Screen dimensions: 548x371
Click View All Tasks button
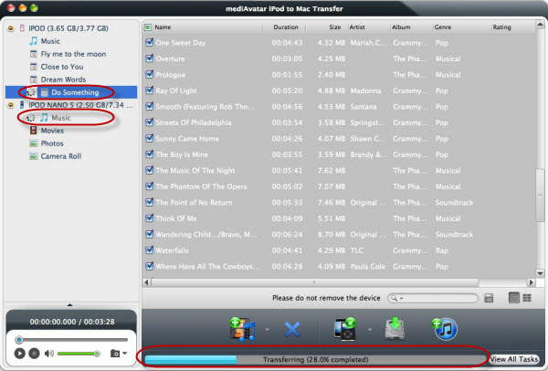pyautogui.click(x=513, y=359)
